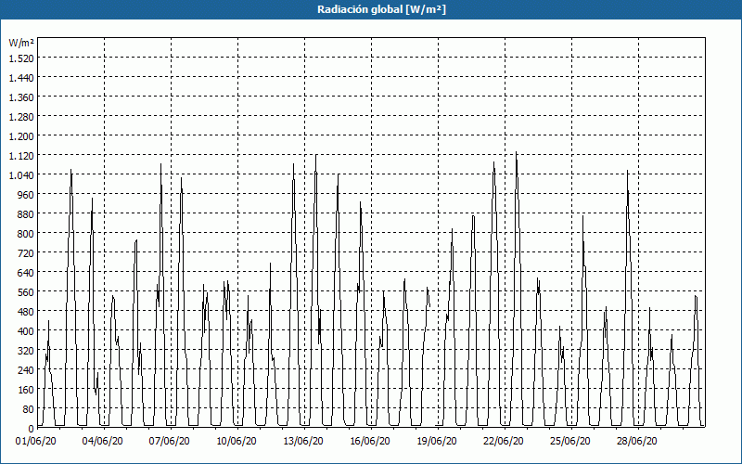Click the 1.200 y-axis value
Viewport: 742px width, 464px height.
pos(21,136)
